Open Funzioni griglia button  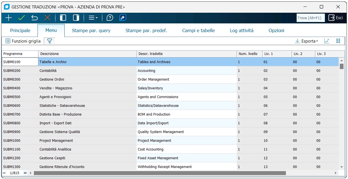(23, 41)
